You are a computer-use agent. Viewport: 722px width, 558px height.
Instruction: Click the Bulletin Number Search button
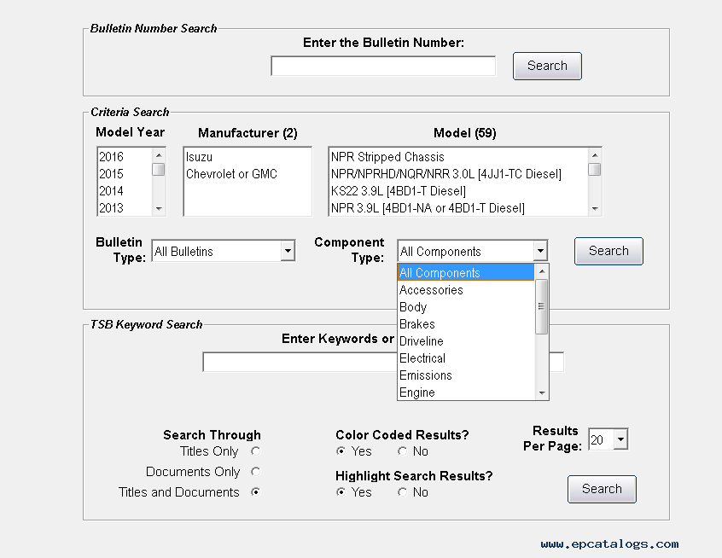click(547, 66)
